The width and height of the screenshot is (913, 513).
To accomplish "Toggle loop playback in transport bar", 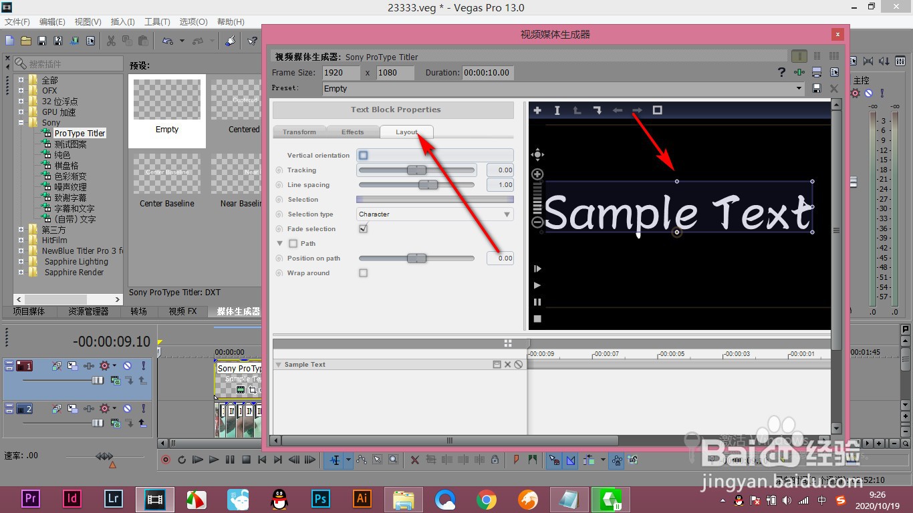I will click(x=182, y=460).
